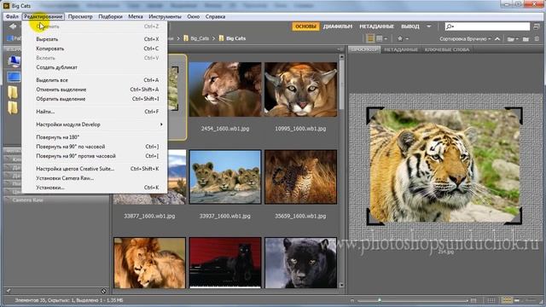
Task: Open the Подборки menu
Action: tap(110, 16)
